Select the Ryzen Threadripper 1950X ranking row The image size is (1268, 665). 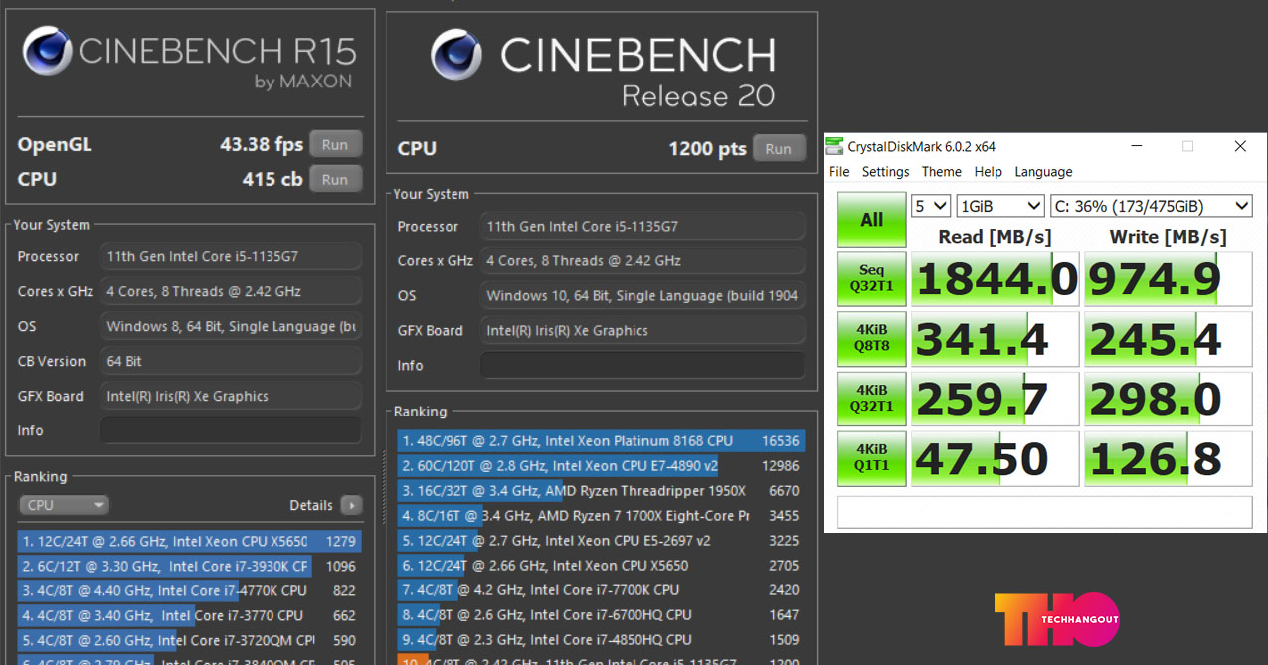pyautogui.click(x=601, y=491)
